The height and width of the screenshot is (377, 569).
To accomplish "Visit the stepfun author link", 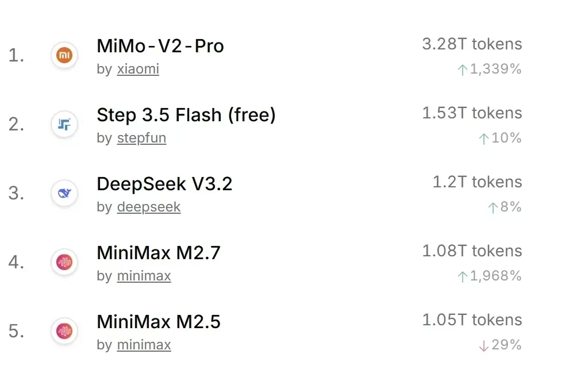I will (141, 139).
